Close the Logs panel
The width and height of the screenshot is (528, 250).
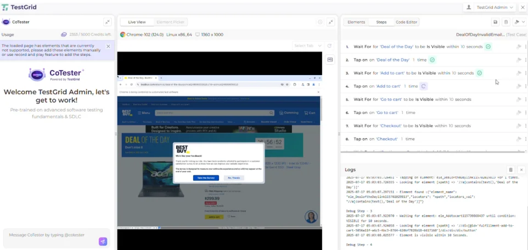(x=521, y=170)
